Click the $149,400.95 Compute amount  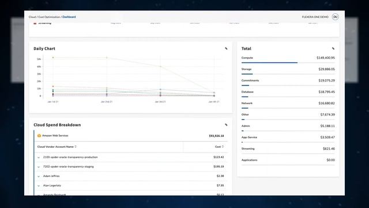click(x=326, y=58)
